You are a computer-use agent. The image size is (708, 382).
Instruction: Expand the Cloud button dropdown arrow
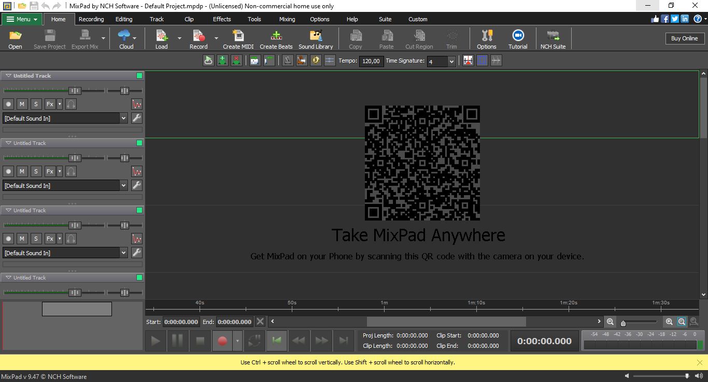tap(135, 38)
